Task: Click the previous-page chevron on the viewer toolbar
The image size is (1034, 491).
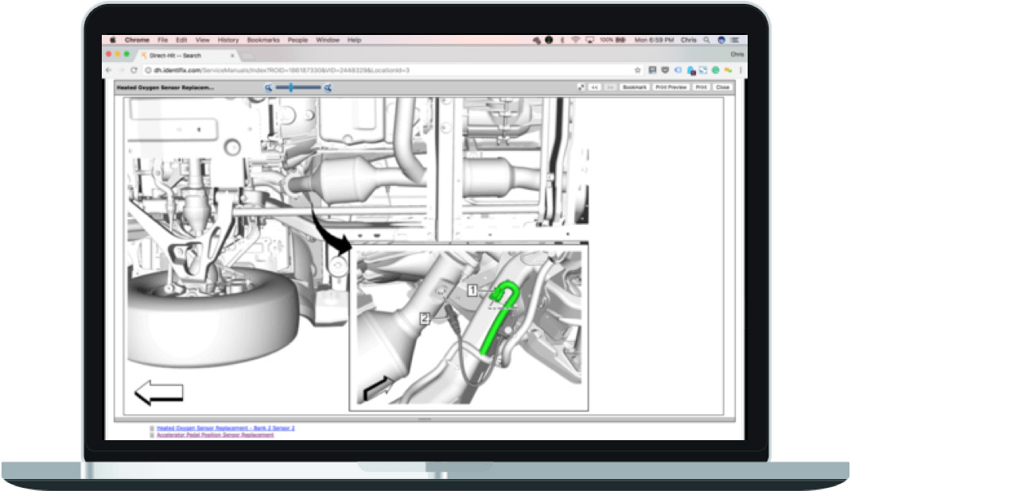Action: [596, 87]
